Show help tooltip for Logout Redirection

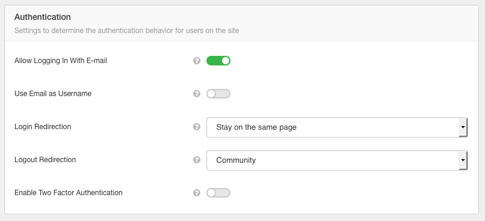[x=197, y=160]
